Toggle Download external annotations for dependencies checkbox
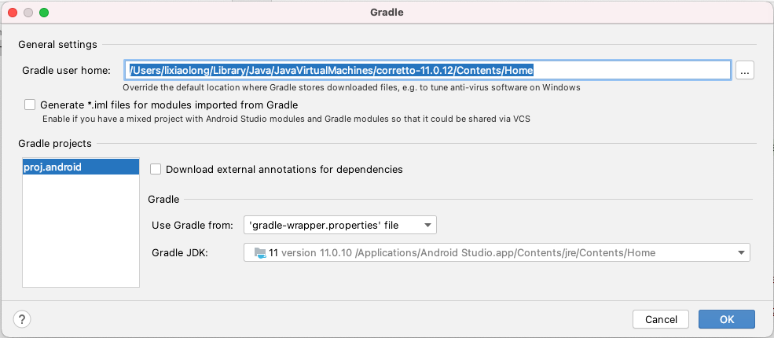 156,169
